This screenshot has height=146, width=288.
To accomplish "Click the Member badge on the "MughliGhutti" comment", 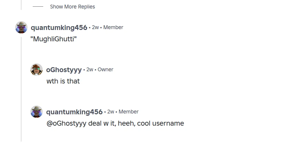I will coord(113,27).
